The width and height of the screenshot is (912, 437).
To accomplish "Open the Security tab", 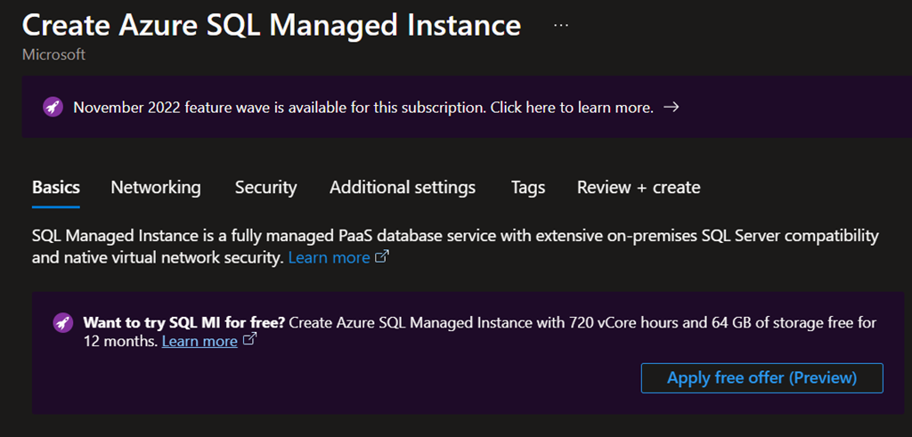I will tap(265, 187).
